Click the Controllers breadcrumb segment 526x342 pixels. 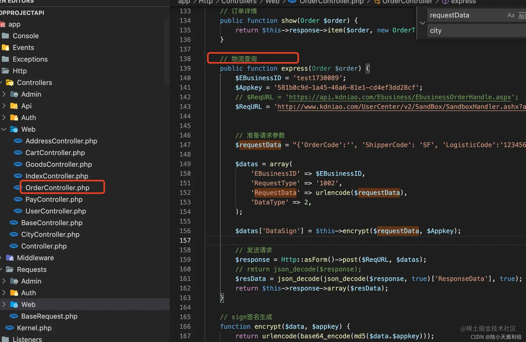point(239,2)
